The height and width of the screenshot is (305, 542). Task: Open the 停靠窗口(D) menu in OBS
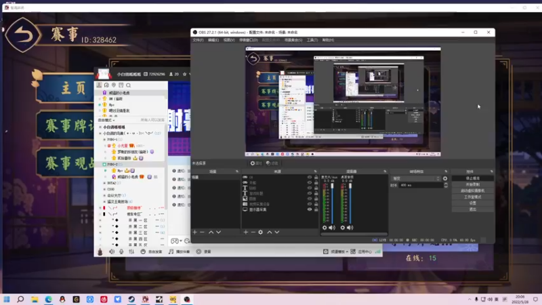coord(248,40)
